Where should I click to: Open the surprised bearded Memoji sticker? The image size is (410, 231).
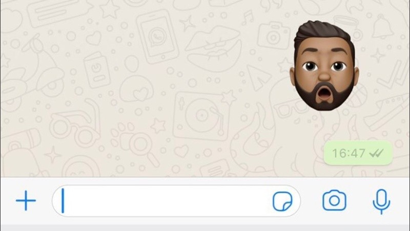coord(324,66)
